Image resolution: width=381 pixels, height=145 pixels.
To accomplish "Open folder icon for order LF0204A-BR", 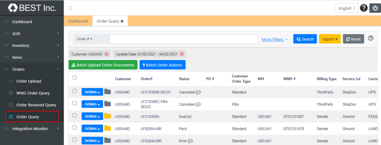I will [x=108, y=141].
